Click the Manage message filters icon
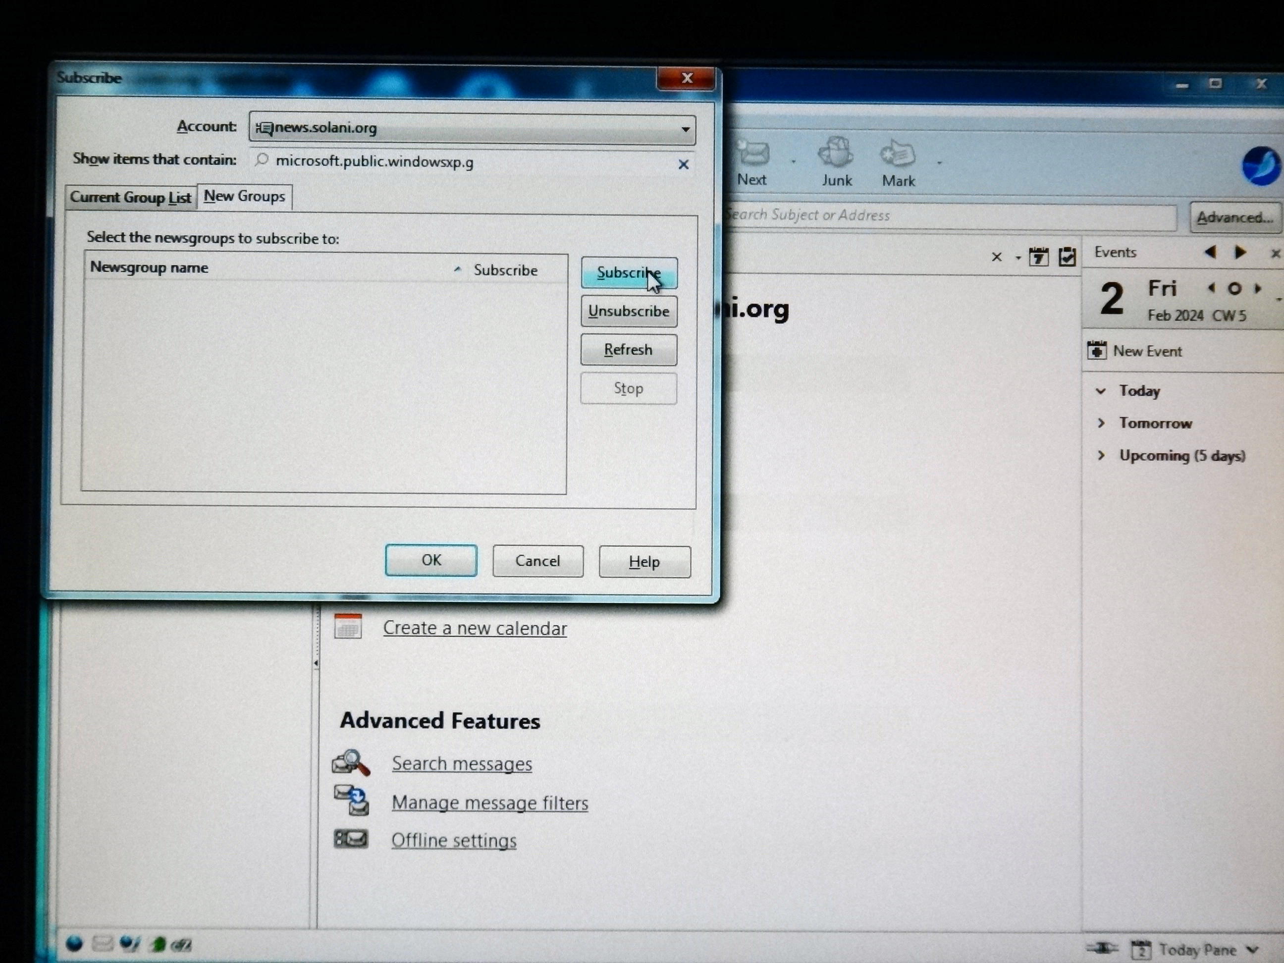 coord(351,800)
